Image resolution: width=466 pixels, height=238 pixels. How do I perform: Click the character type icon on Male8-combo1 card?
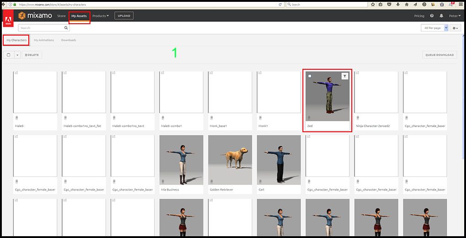[163, 118]
